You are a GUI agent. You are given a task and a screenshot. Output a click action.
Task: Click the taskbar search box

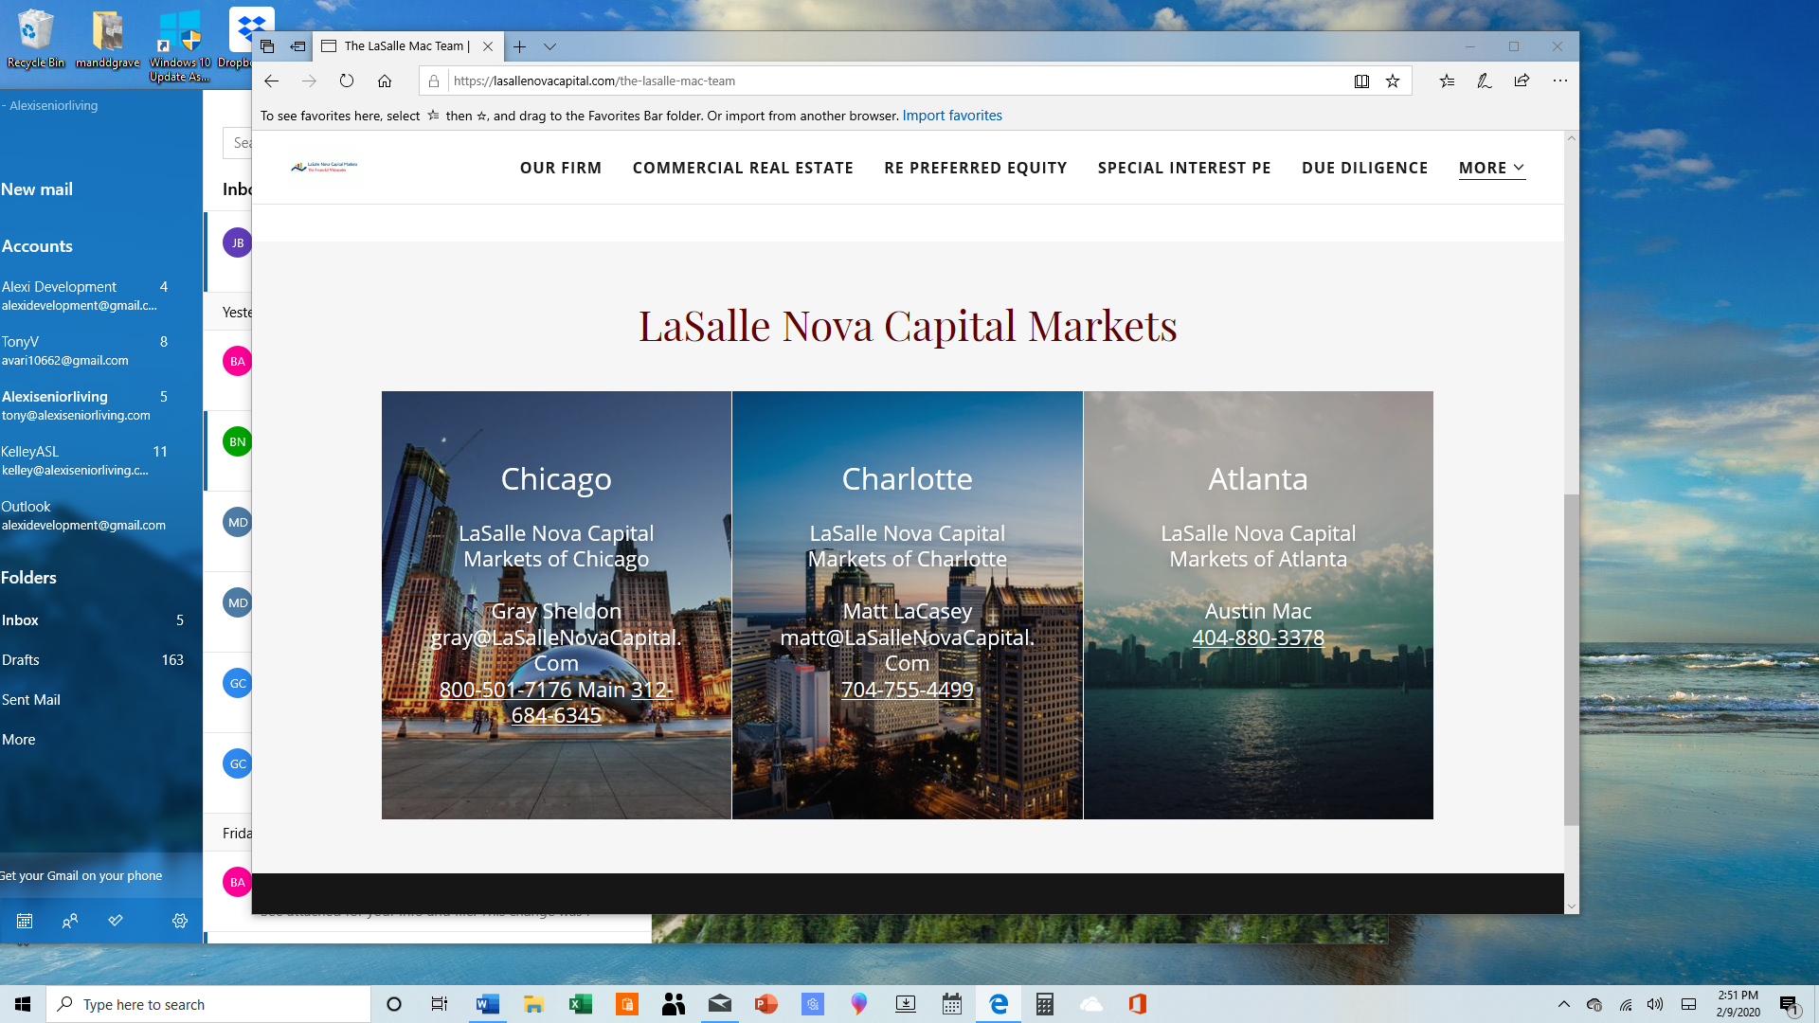tap(208, 1004)
